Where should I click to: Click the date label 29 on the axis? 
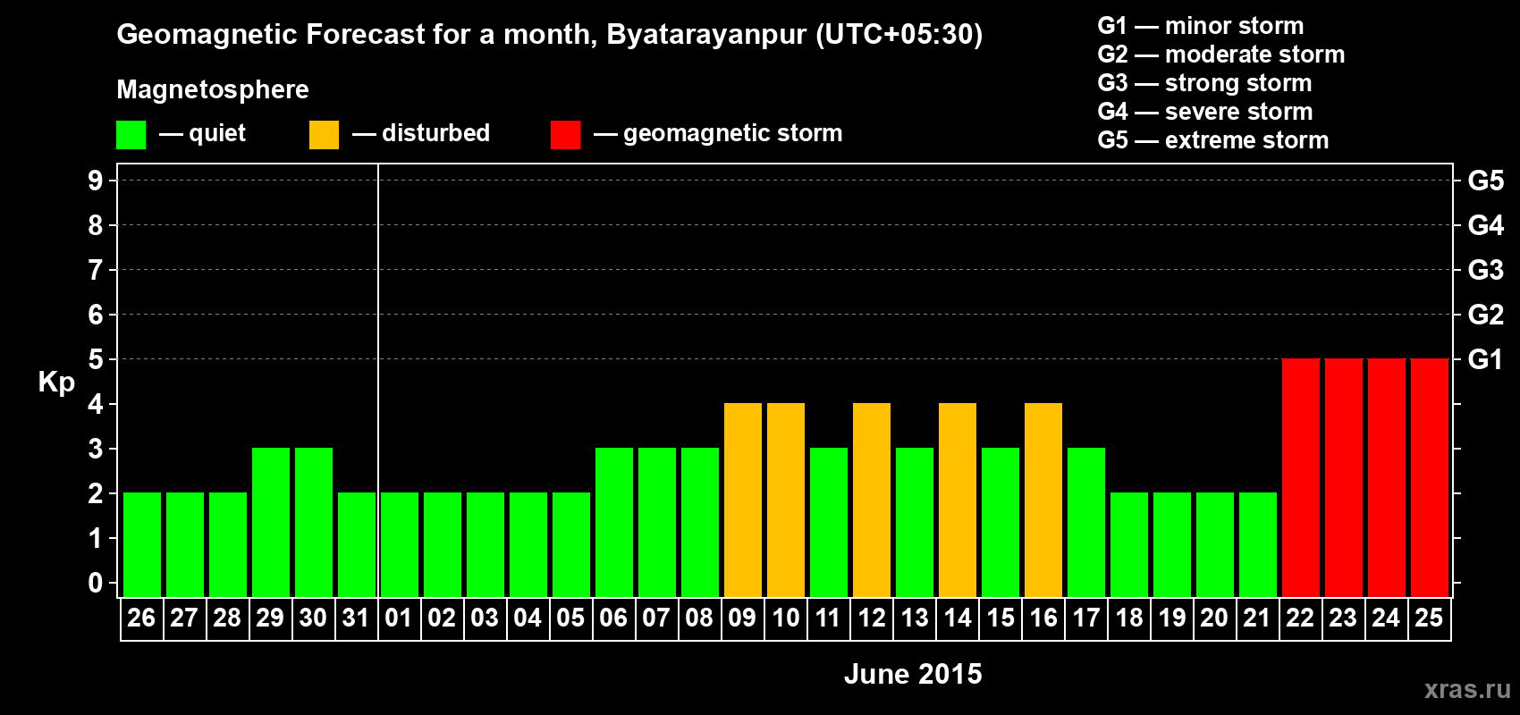[x=270, y=618]
